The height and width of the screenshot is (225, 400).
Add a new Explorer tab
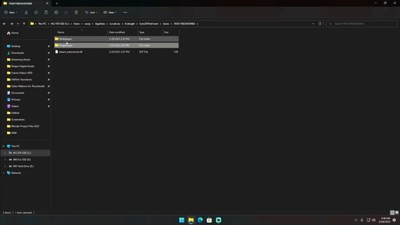tap(57, 3)
